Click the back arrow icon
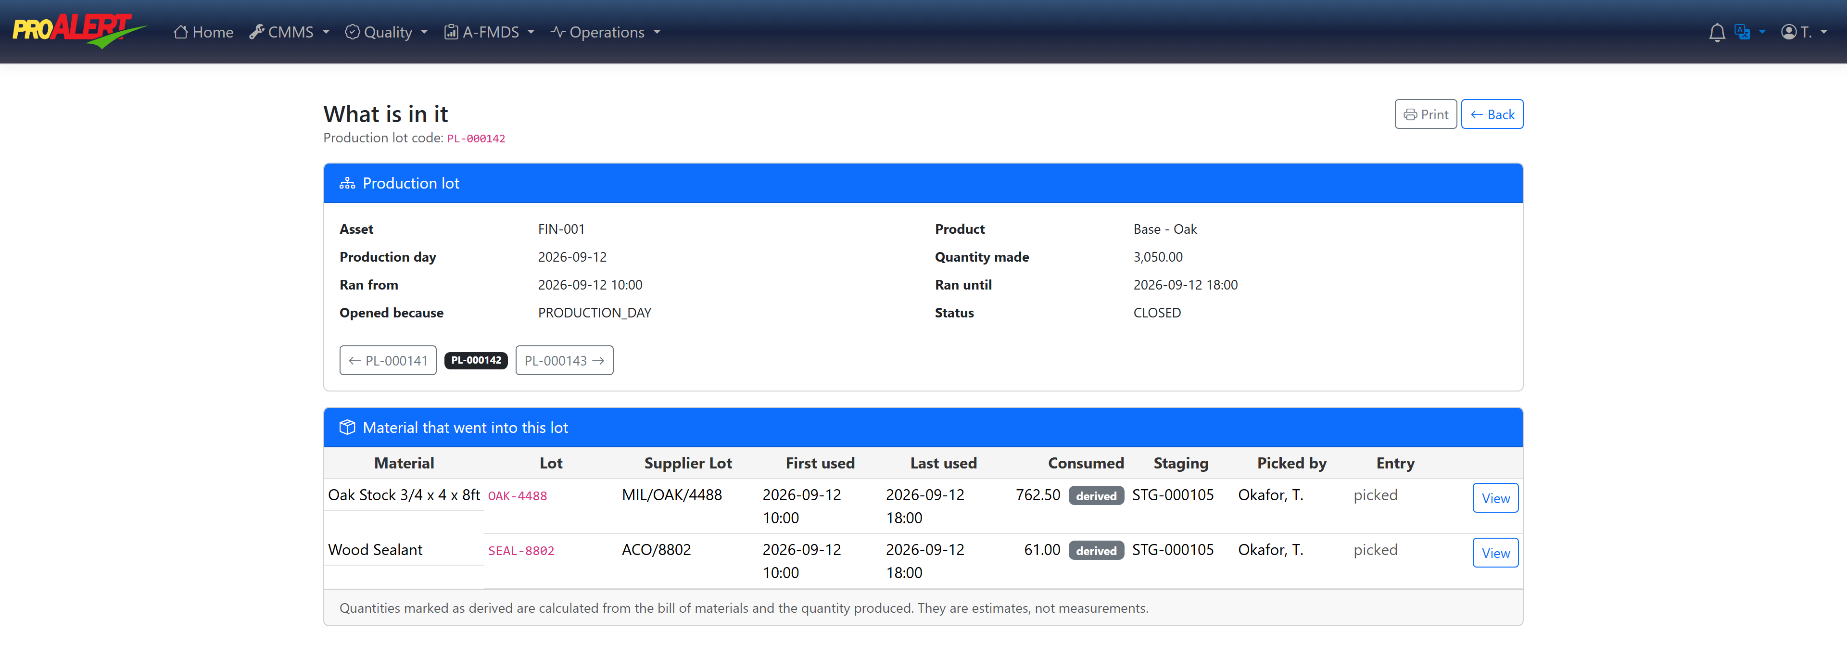 [1477, 115]
